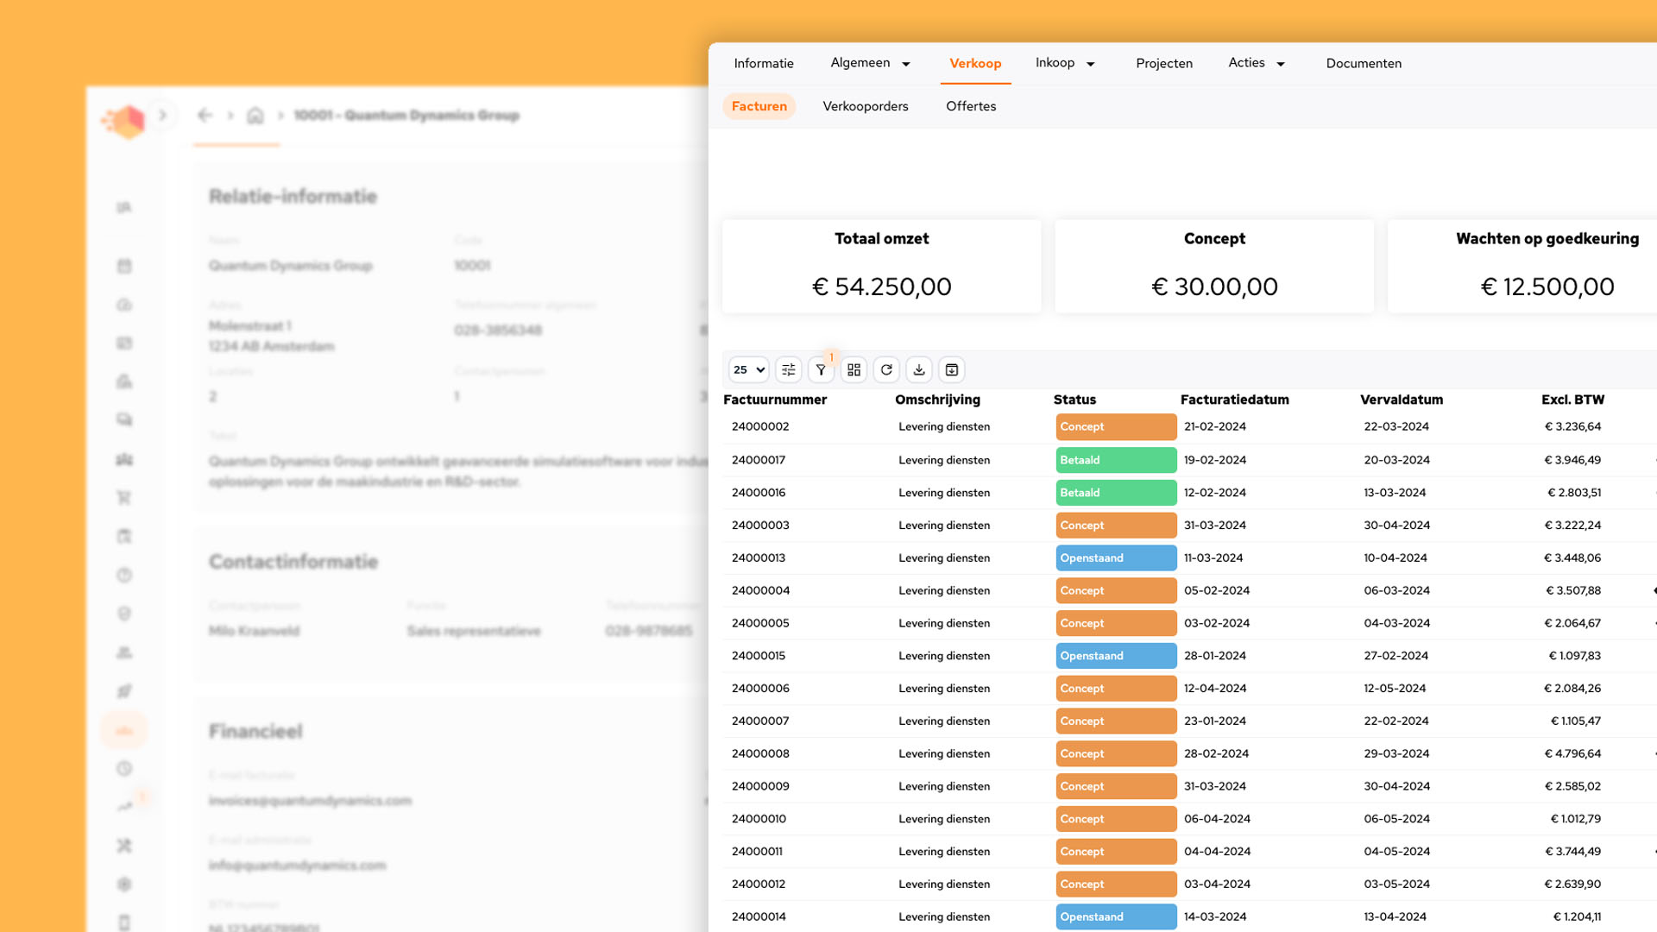This screenshot has width=1657, height=932.
Task: Open the filter panel with active filter
Action: click(821, 369)
